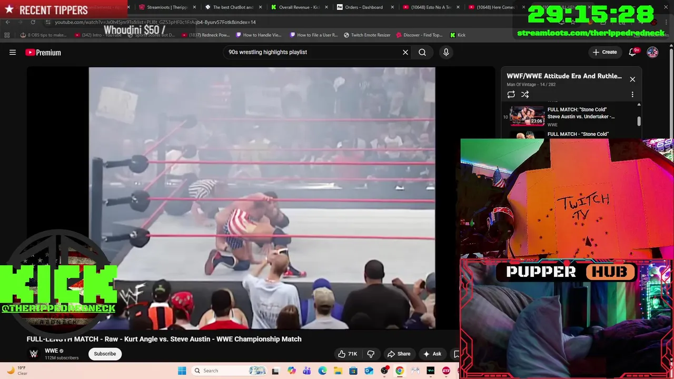
Task: Open the YouTube guide hamburger menu
Action: coord(13,52)
